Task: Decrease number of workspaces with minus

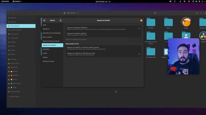Action: pos(136,40)
